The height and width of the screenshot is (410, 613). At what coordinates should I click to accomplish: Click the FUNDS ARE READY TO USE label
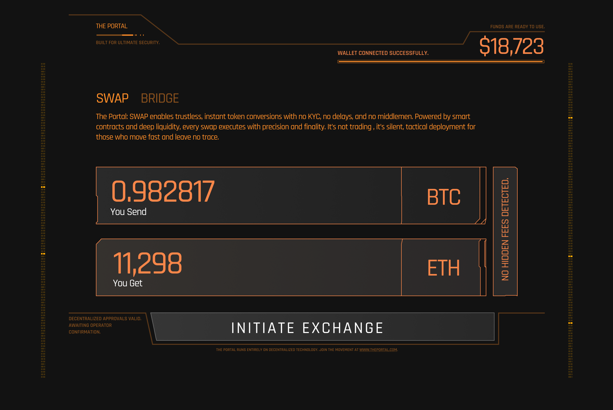tap(518, 26)
